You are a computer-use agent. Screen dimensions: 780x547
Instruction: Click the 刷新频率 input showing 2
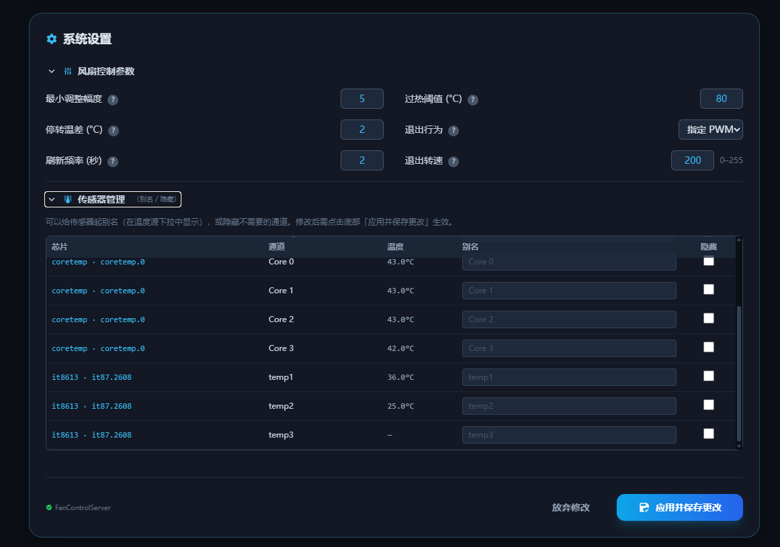pyautogui.click(x=361, y=160)
